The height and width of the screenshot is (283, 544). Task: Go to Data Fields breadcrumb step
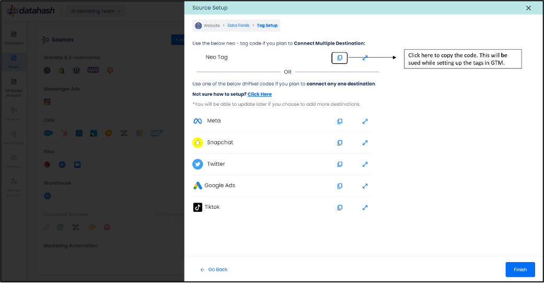[x=238, y=25]
